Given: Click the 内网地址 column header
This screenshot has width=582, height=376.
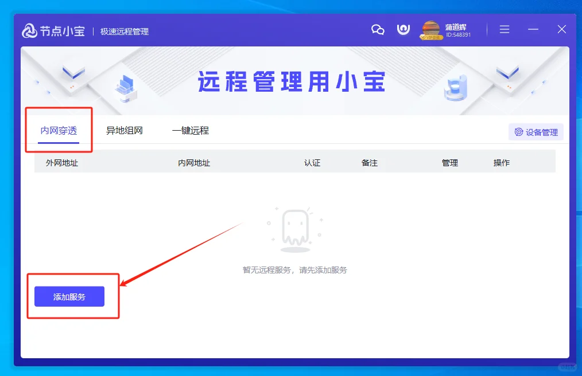Looking at the screenshot, I should [194, 163].
